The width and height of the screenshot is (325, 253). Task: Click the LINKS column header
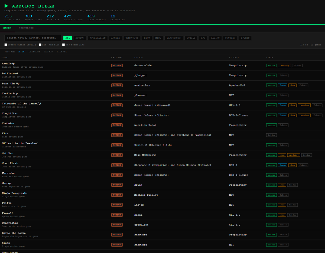click(x=270, y=57)
